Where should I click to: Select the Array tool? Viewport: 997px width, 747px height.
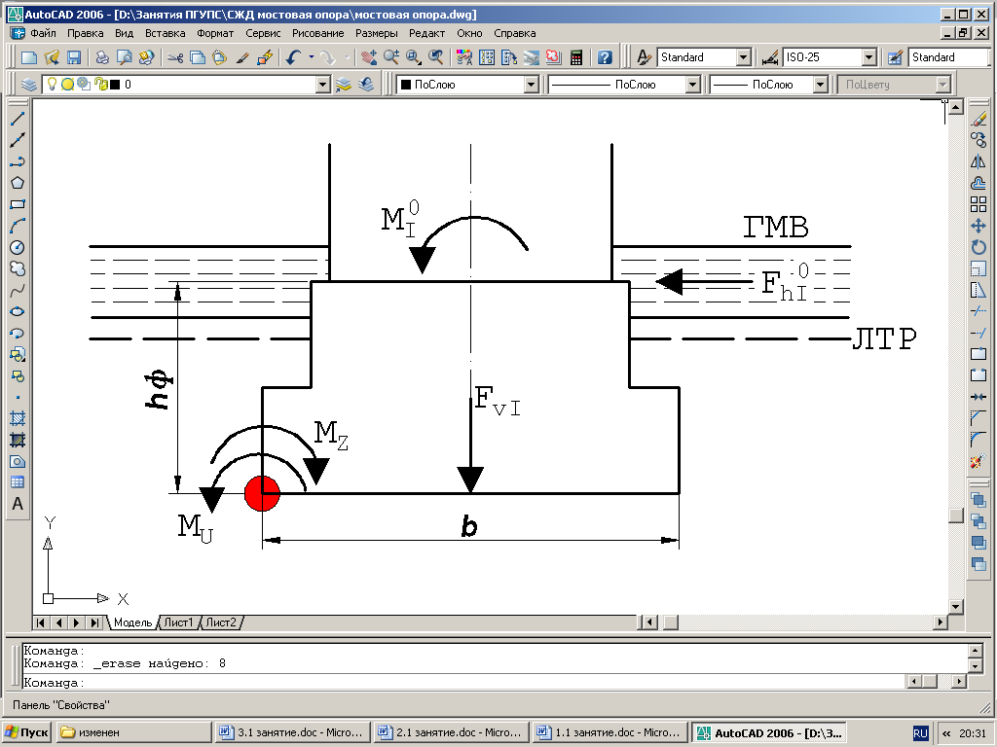[x=979, y=204]
